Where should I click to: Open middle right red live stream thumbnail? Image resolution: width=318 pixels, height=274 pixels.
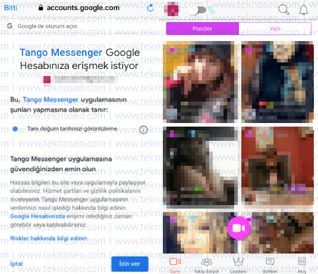coord(277,168)
